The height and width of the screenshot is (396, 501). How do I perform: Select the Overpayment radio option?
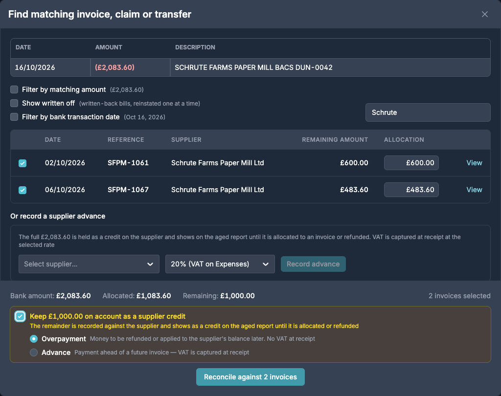(x=34, y=339)
